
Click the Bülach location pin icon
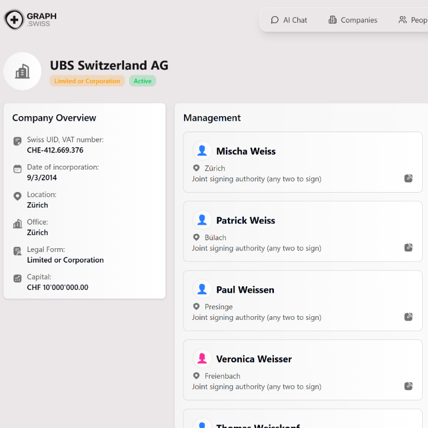click(196, 238)
